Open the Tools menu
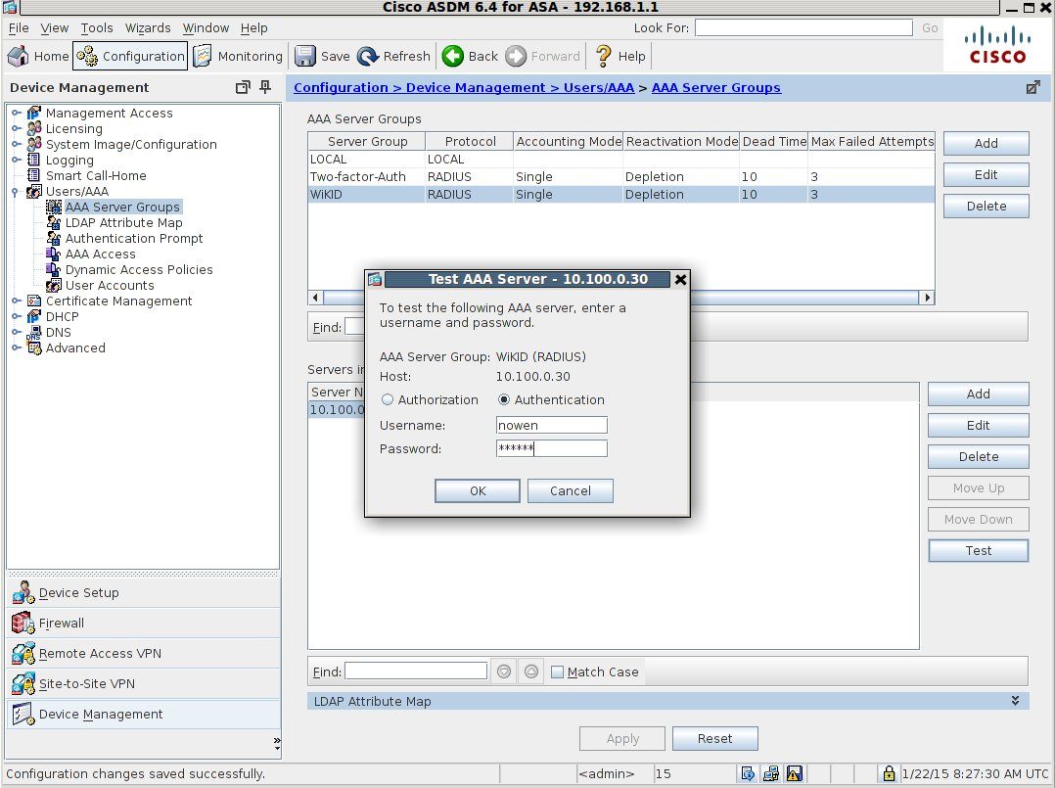The width and height of the screenshot is (1055, 788). coord(96,28)
